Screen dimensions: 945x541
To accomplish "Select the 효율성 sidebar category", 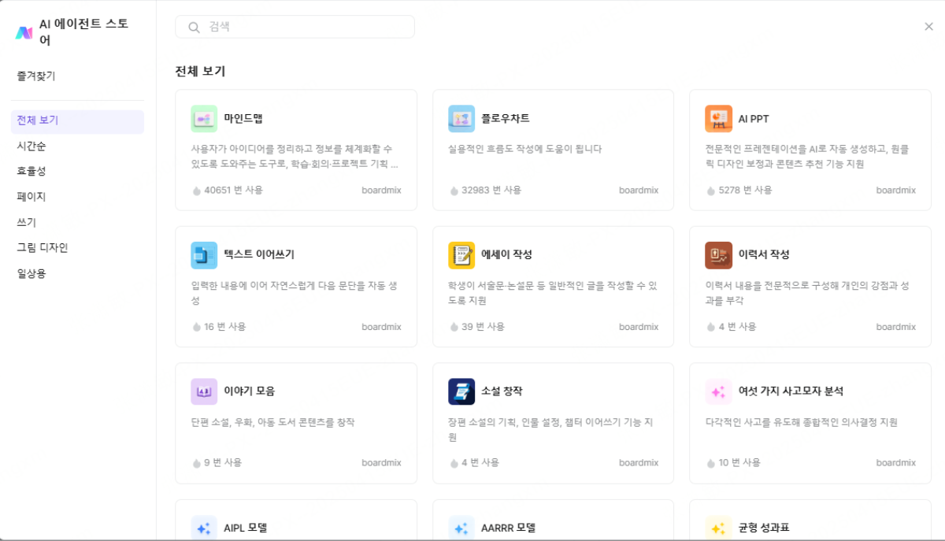I will (30, 172).
